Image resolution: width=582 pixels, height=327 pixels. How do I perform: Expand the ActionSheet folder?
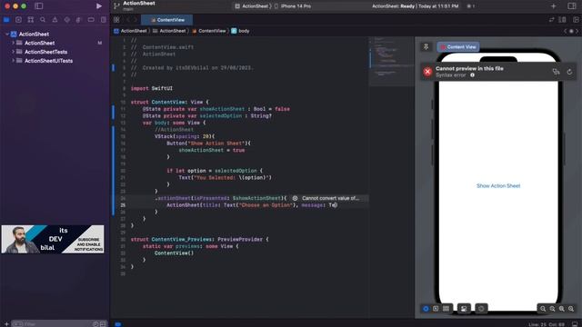[x=13, y=43]
